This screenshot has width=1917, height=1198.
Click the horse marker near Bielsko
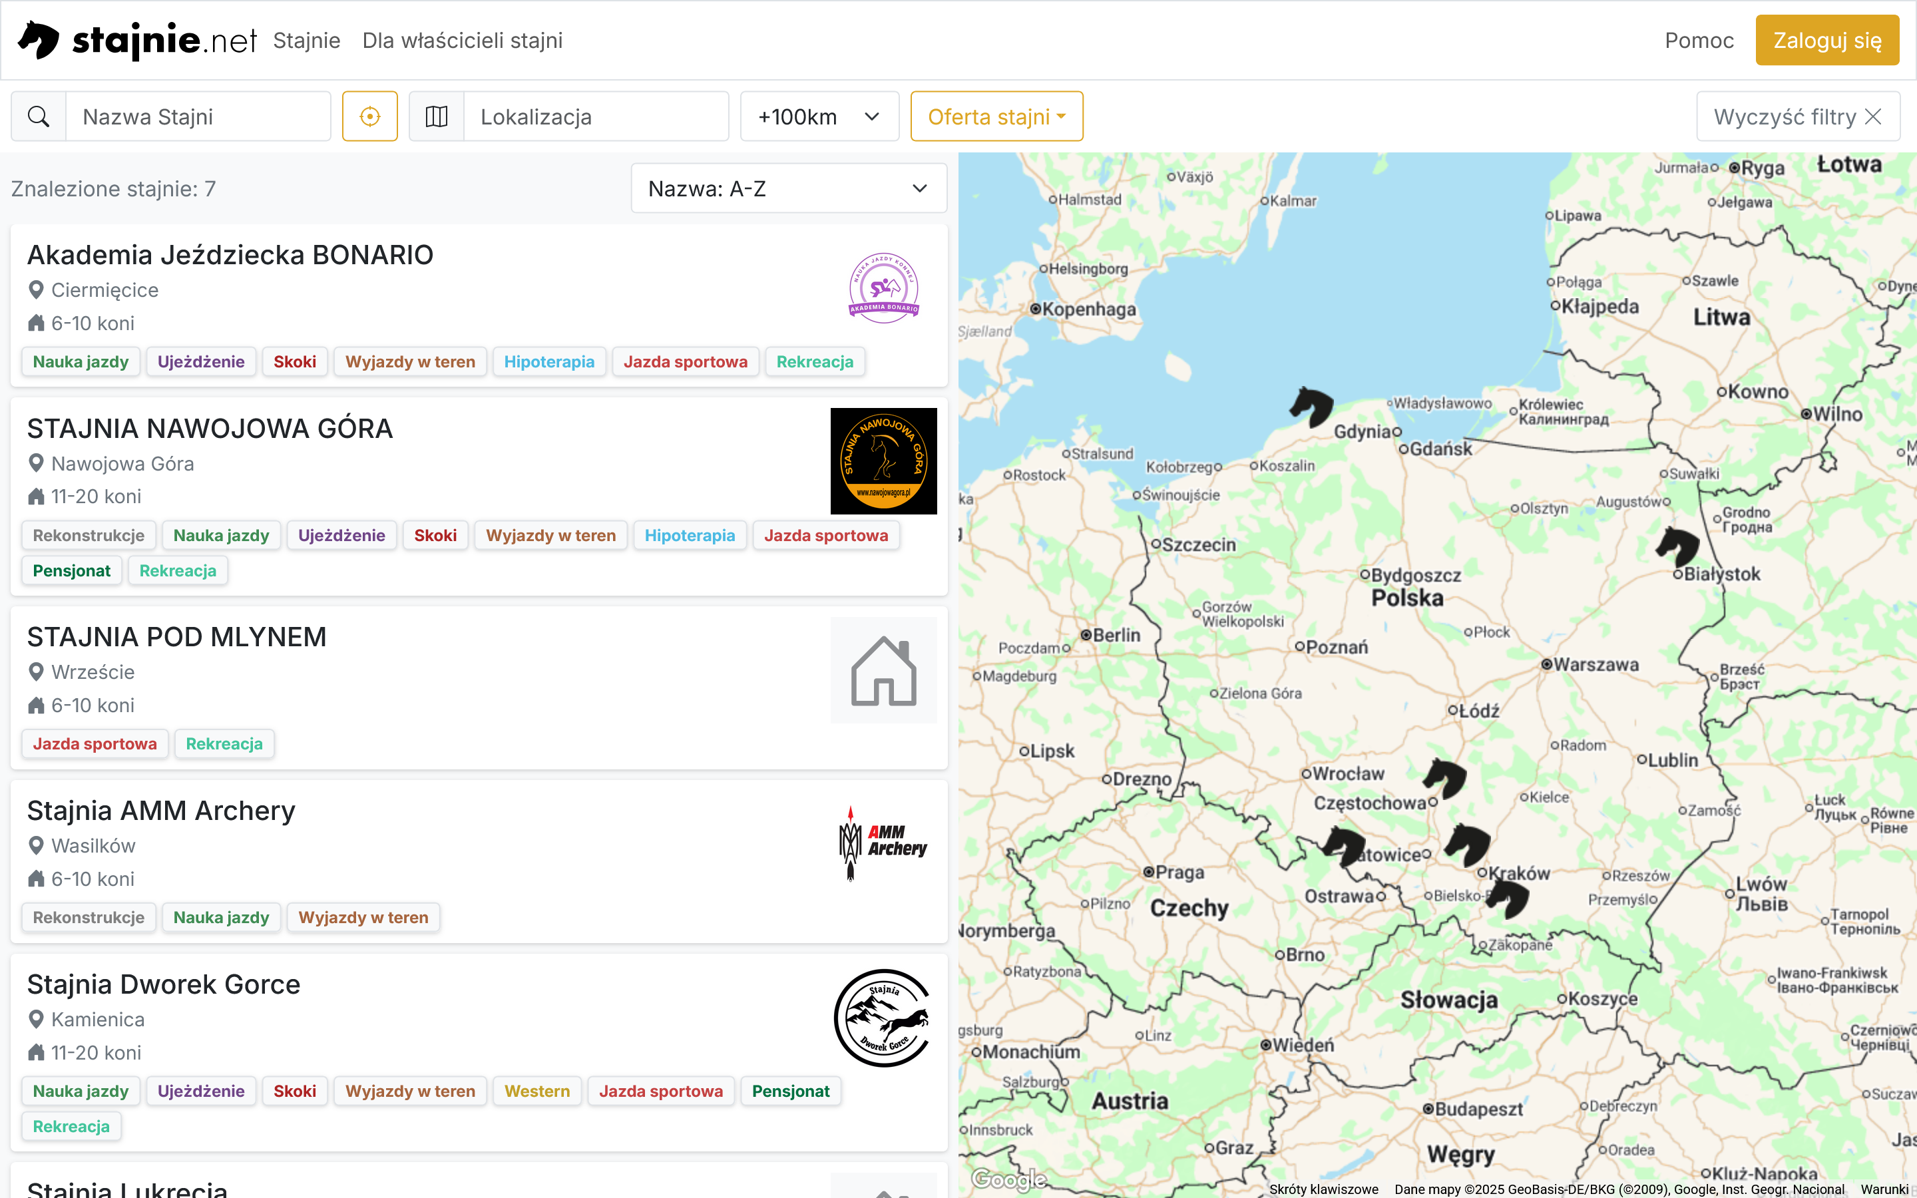[x=1508, y=898]
